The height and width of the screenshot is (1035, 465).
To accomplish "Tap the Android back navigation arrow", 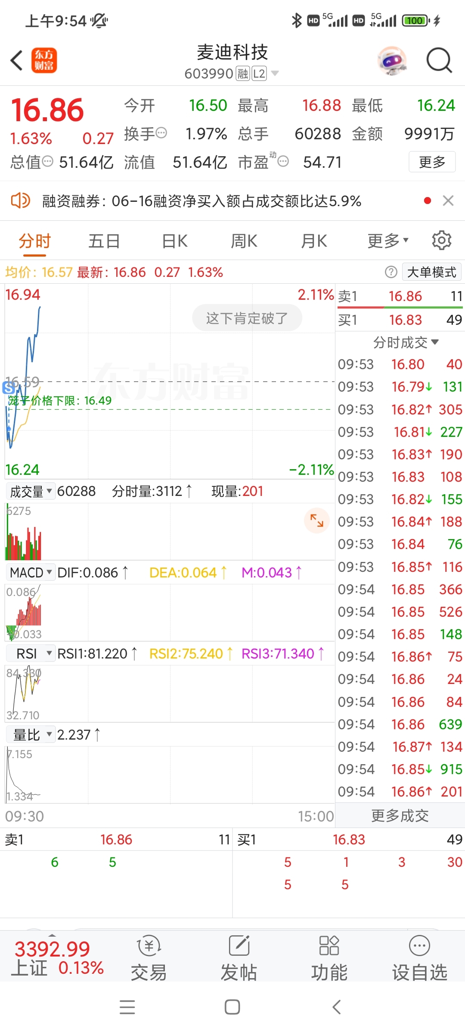I will (x=337, y=1007).
